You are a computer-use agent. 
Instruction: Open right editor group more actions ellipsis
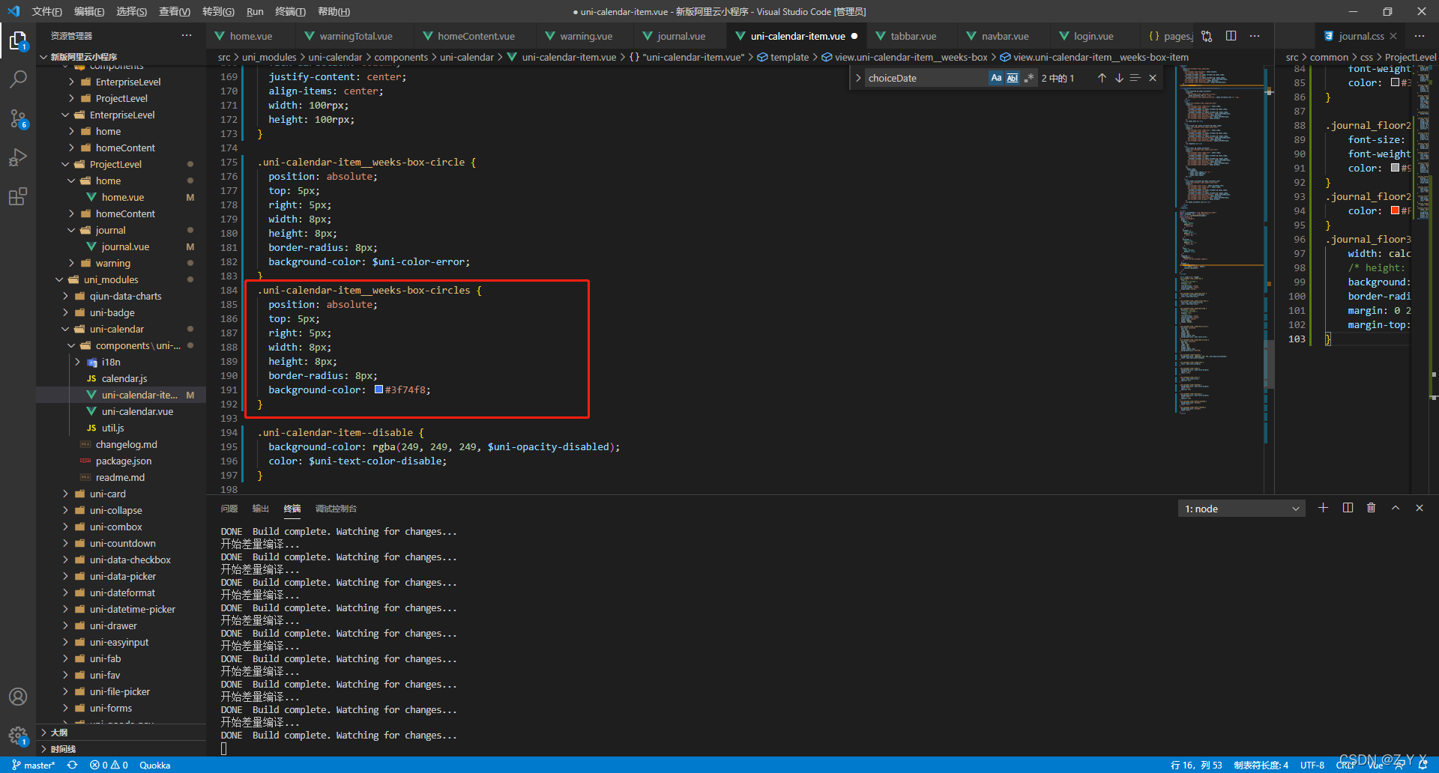(1420, 36)
